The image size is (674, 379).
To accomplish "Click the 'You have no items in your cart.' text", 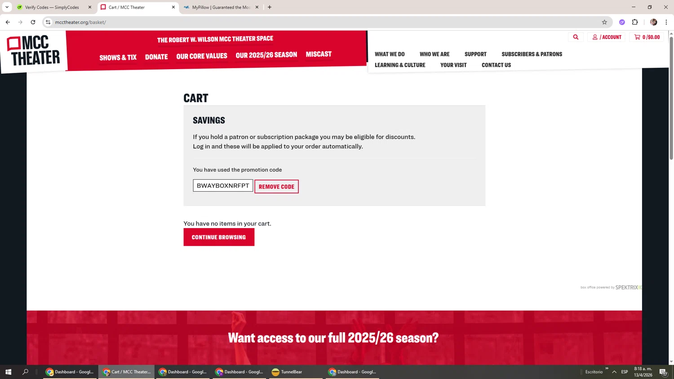I will pos(227,223).
